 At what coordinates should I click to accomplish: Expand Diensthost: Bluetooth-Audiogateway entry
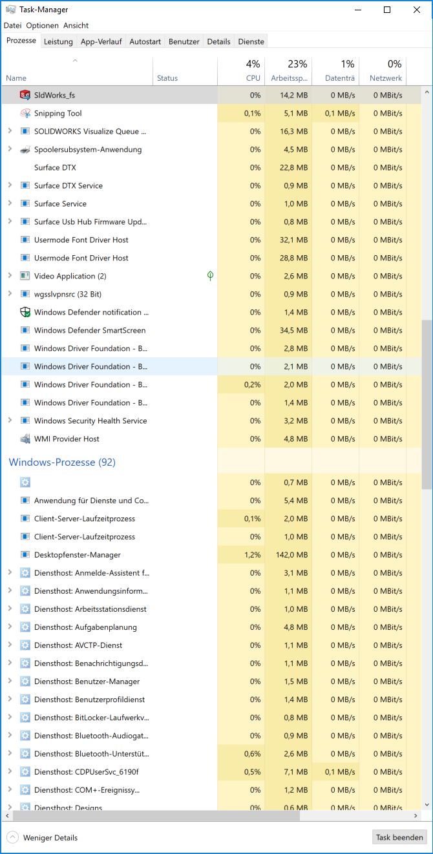pos(10,736)
